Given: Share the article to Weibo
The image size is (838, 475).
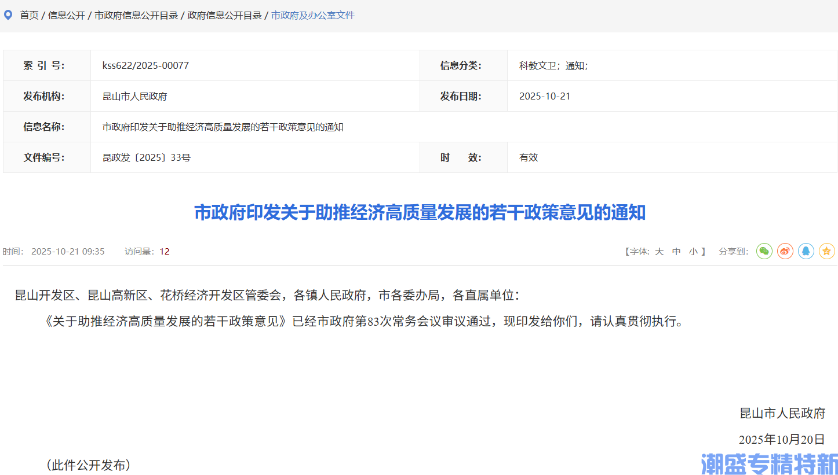Looking at the screenshot, I should pyautogui.click(x=785, y=251).
